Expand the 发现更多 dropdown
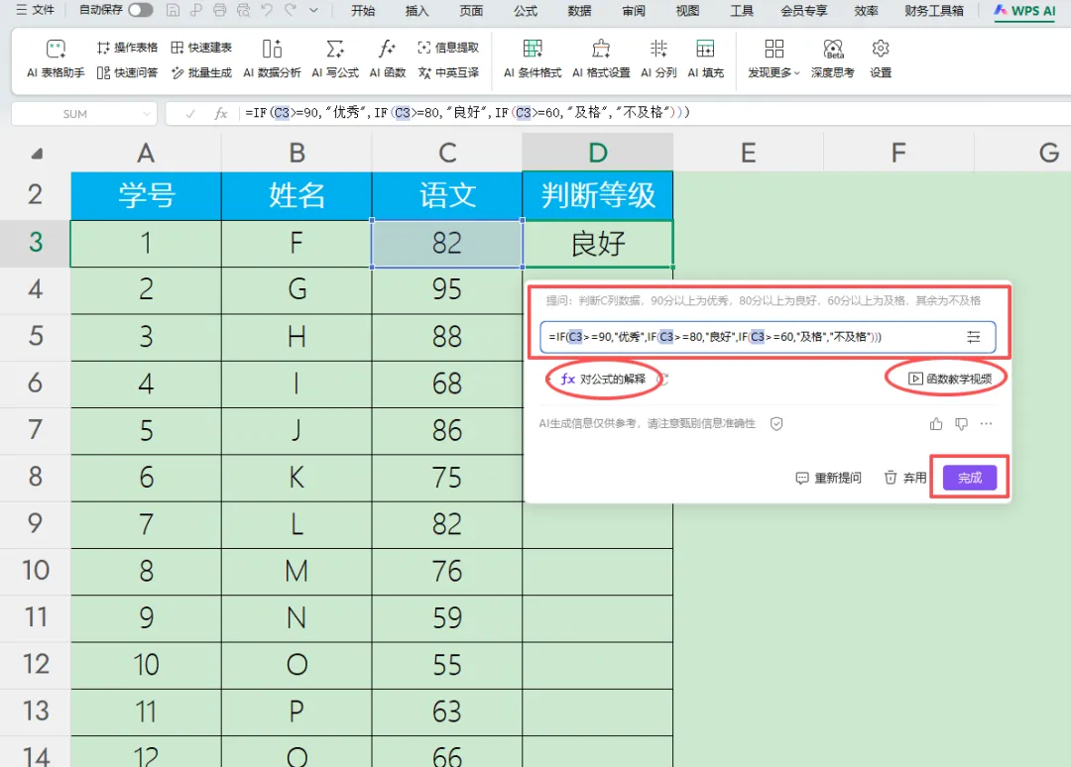1071x767 pixels. point(773,58)
